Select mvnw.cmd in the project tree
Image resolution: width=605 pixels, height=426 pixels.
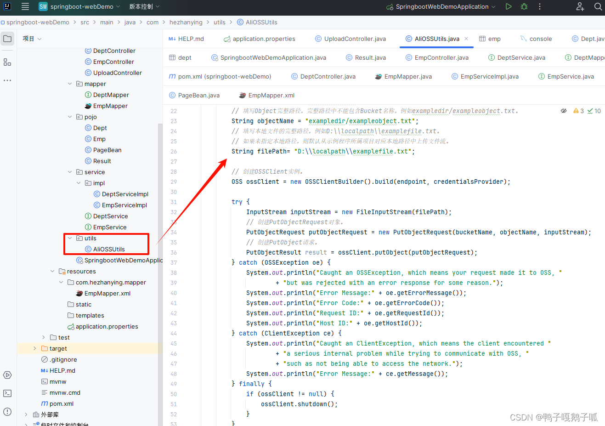61,392
